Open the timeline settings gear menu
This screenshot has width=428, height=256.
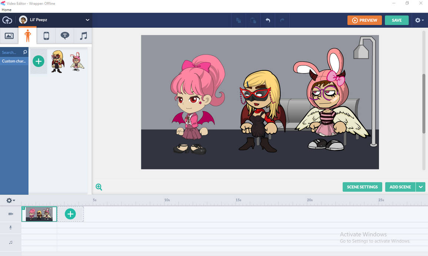click(x=10, y=200)
